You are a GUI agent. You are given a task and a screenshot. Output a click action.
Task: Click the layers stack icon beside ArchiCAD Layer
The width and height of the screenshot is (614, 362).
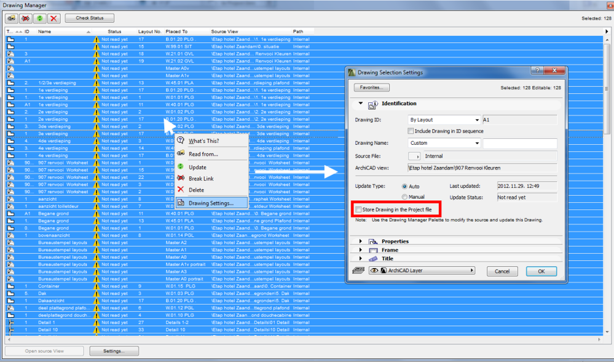point(358,271)
